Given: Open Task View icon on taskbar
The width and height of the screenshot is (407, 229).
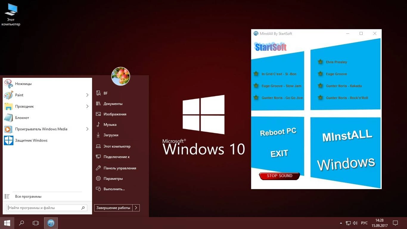Looking at the screenshot, I should click(36, 223).
